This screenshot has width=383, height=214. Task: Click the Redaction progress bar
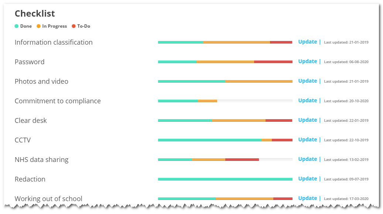225,179
